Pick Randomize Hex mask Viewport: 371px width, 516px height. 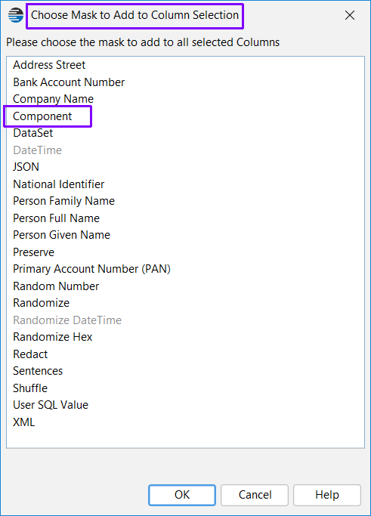(x=53, y=337)
